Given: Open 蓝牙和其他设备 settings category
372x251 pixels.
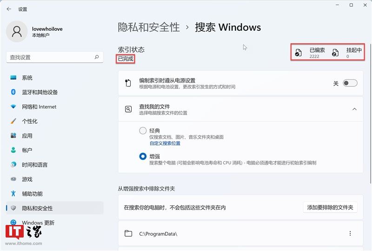Looking at the screenshot, I should [54, 92].
